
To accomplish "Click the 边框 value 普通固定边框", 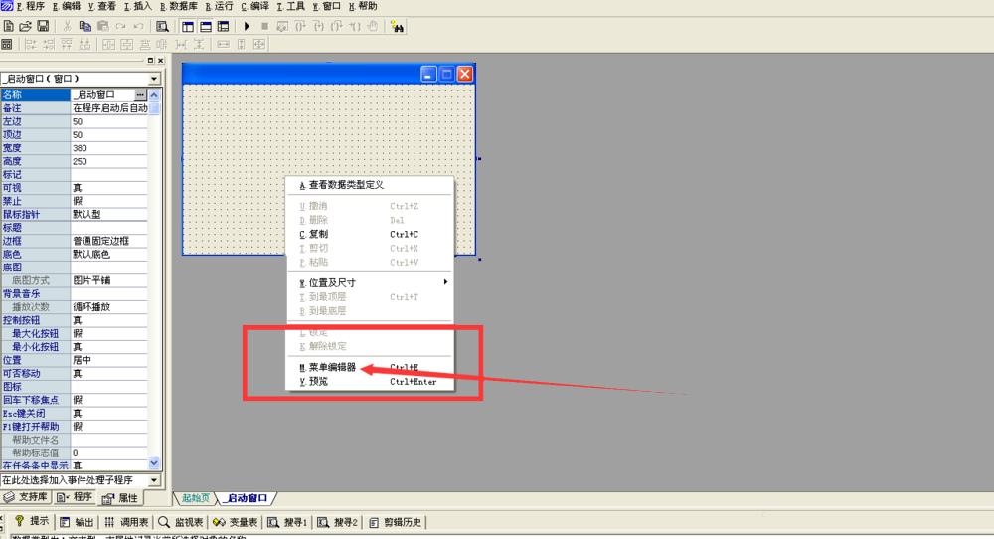I will click(109, 241).
